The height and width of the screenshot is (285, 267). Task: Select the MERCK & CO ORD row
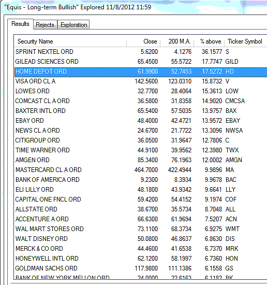(x=141, y=249)
